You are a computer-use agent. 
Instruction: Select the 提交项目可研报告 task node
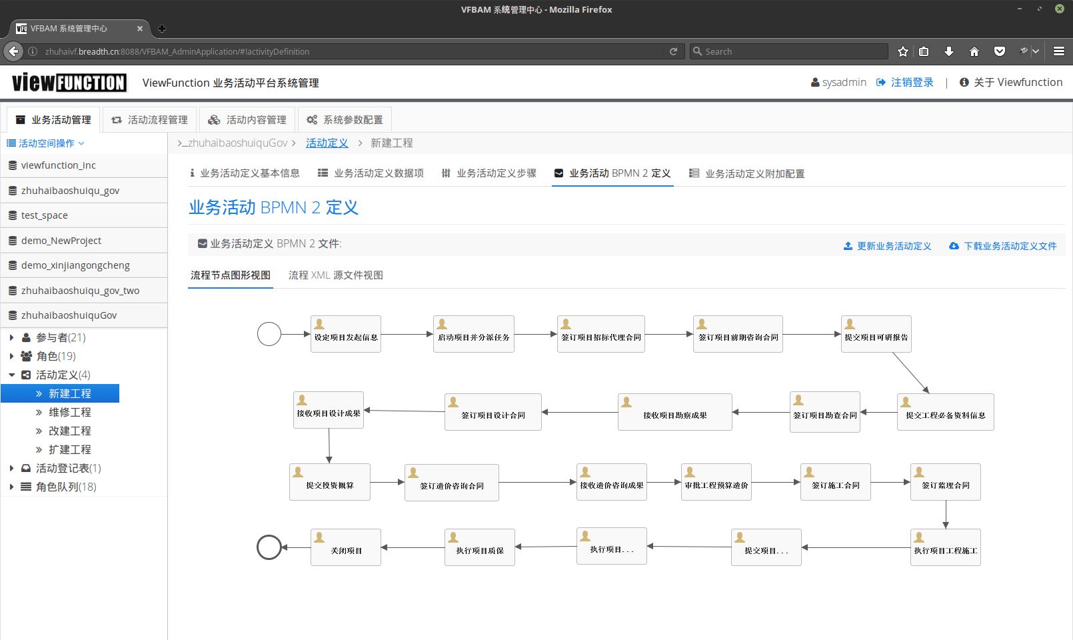(x=876, y=334)
